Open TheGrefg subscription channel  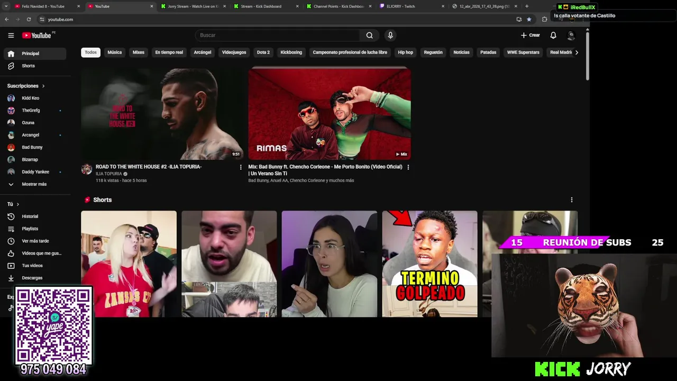click(x=35, y=110)
